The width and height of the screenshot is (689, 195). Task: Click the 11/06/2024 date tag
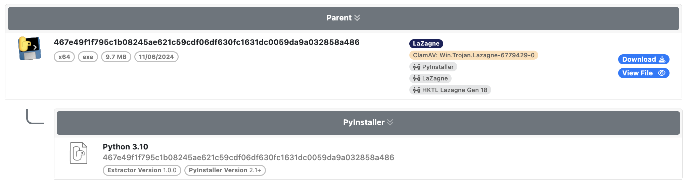point(156,57)
